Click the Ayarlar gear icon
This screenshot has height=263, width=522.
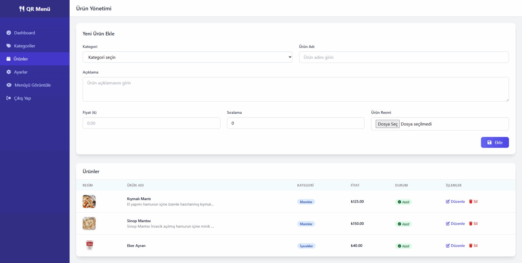click(9, 72)
